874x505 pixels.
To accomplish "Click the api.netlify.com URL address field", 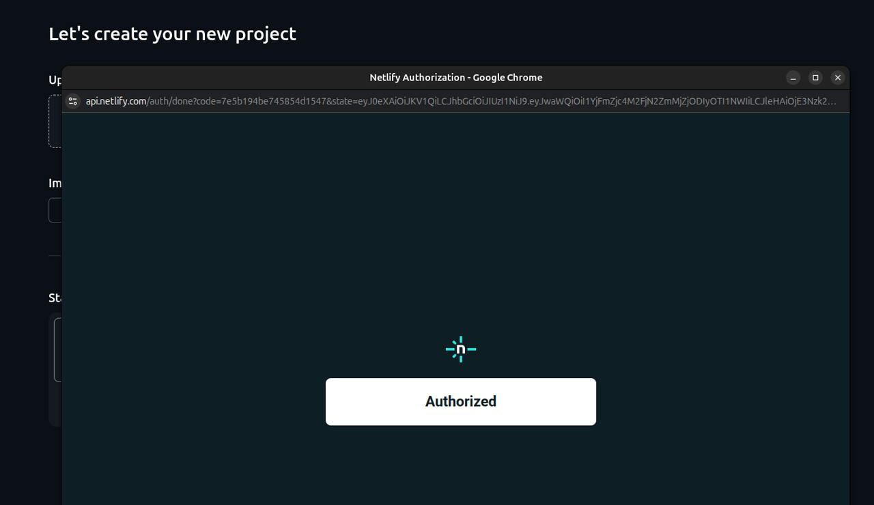I will coord(461,102).
